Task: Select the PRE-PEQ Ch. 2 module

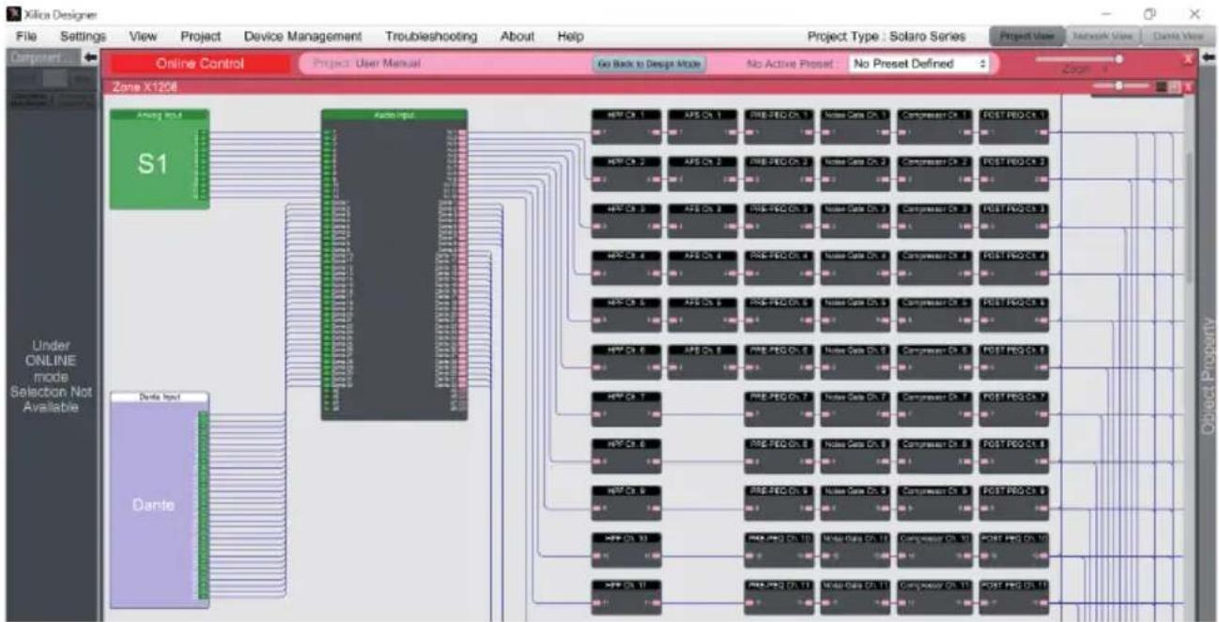Action: pos(779,173)
